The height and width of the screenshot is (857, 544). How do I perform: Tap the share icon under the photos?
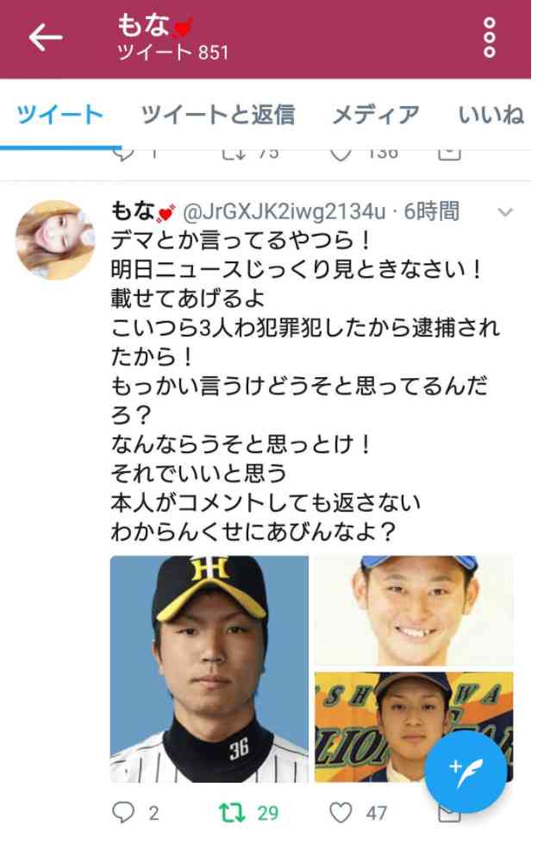[449, 816]
